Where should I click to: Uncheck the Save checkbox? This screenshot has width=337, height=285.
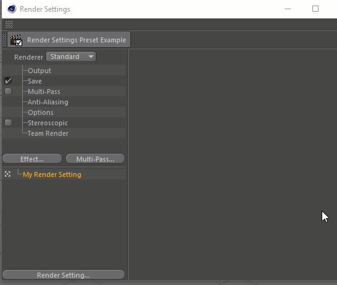[x=9, y=81]
